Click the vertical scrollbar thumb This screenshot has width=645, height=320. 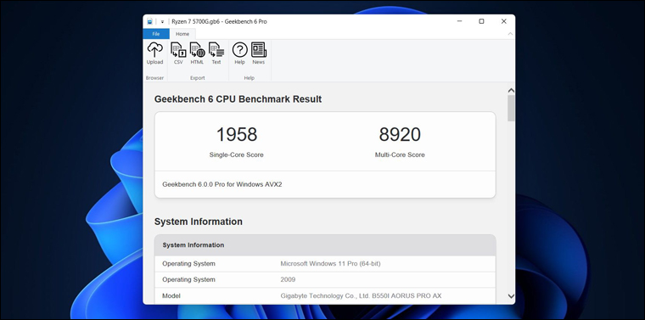tap(511, 108)
